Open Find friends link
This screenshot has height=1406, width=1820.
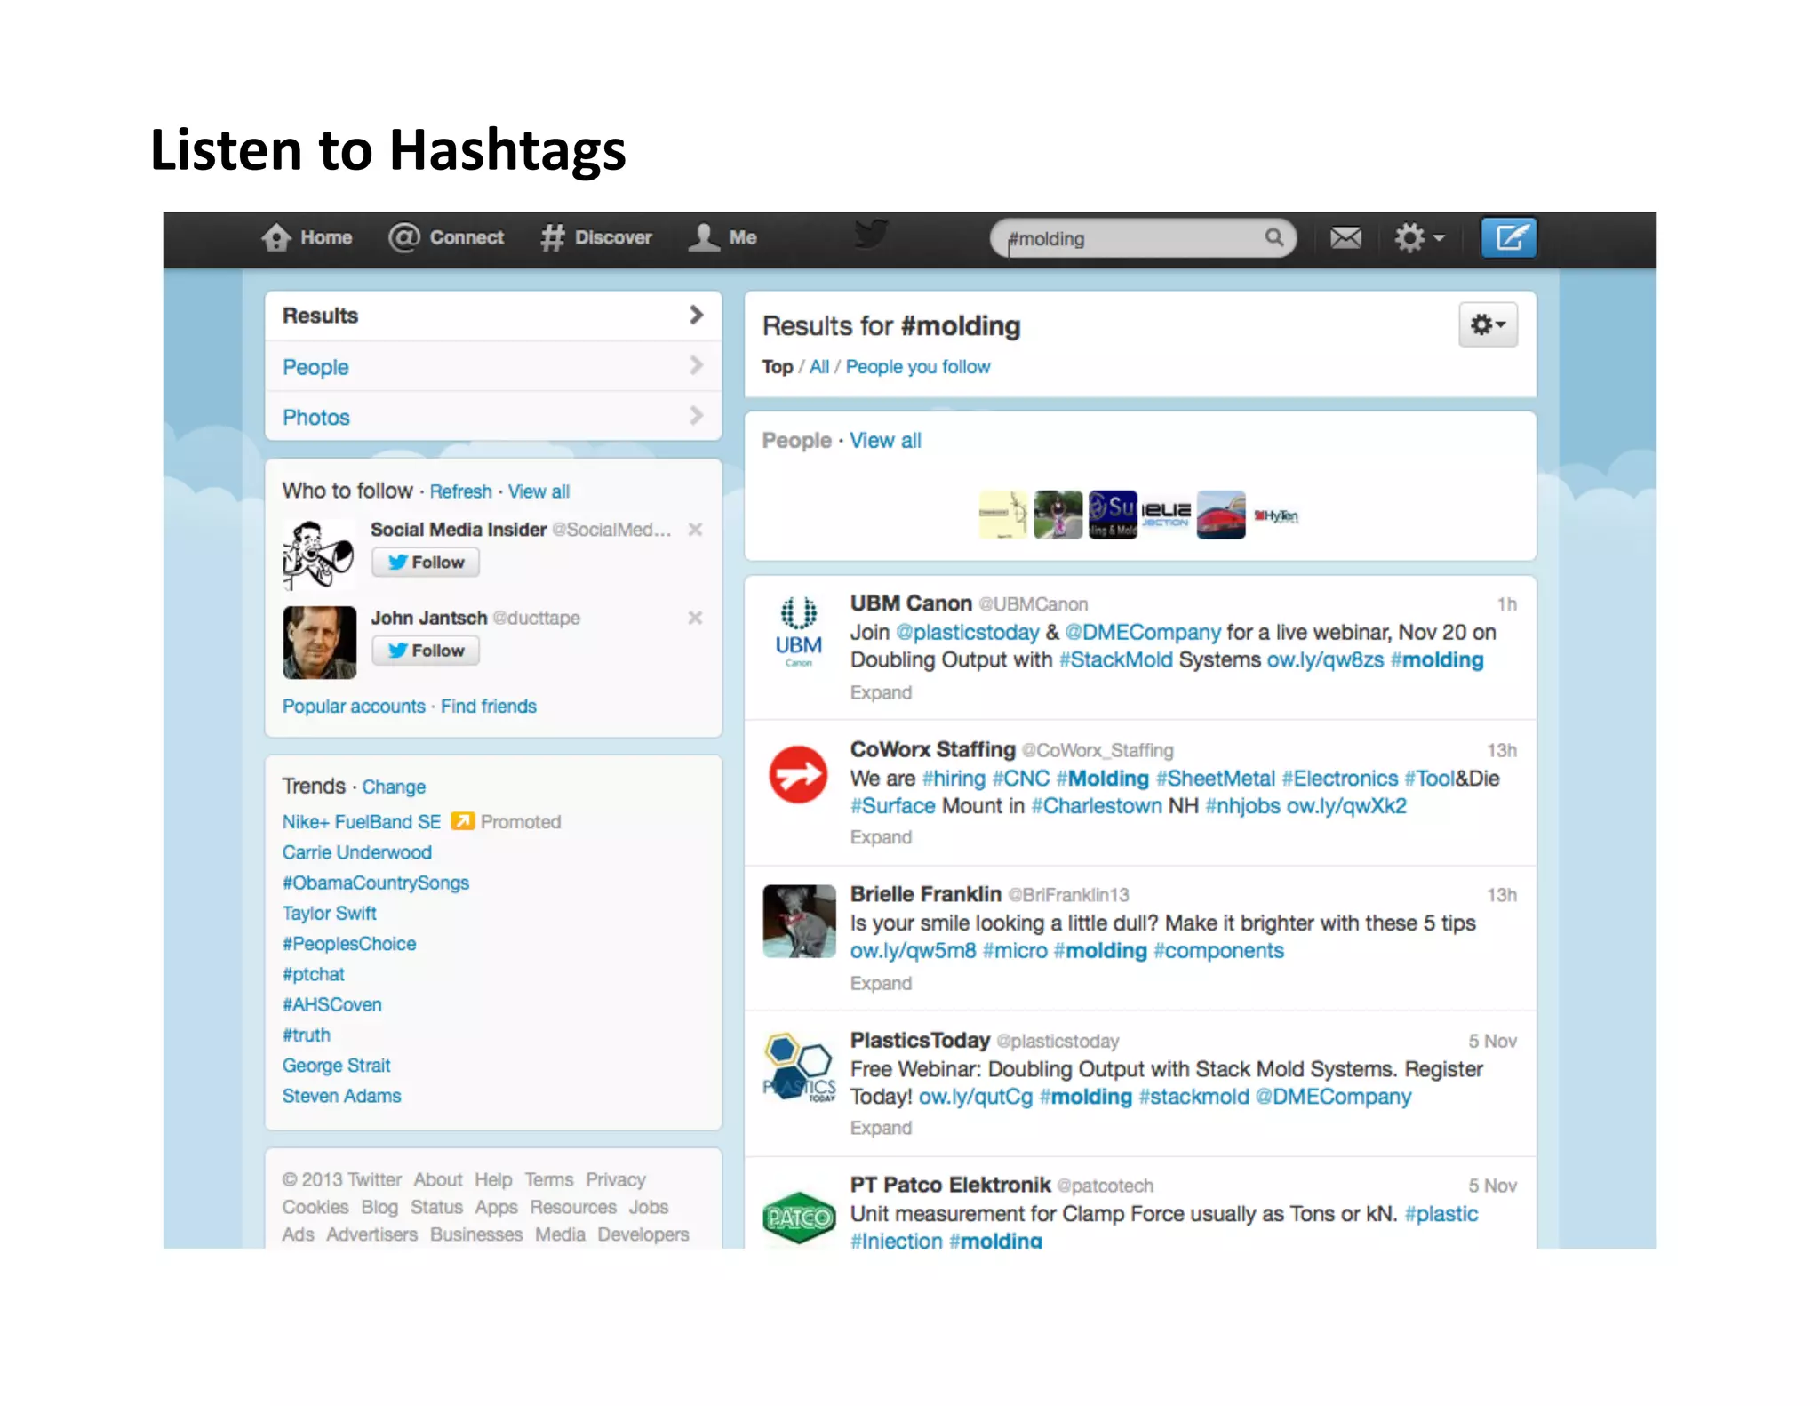point(489,707)
